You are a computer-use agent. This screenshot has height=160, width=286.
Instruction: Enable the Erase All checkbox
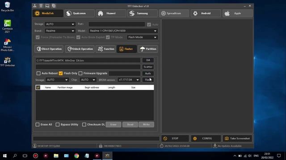(x=38, y=124)
